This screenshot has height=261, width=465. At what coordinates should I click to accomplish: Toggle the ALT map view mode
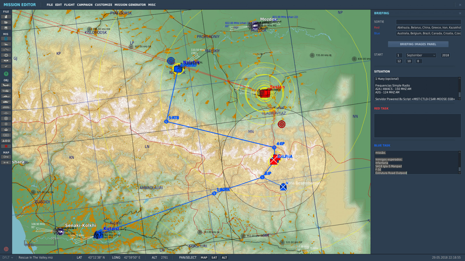(224, 258)
